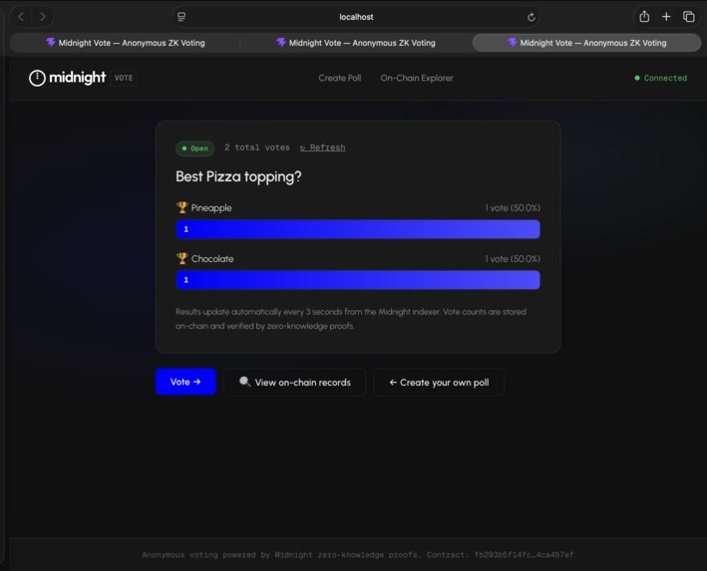Open View on-chain records
The image size is (707, 571).
coord(295,383)
